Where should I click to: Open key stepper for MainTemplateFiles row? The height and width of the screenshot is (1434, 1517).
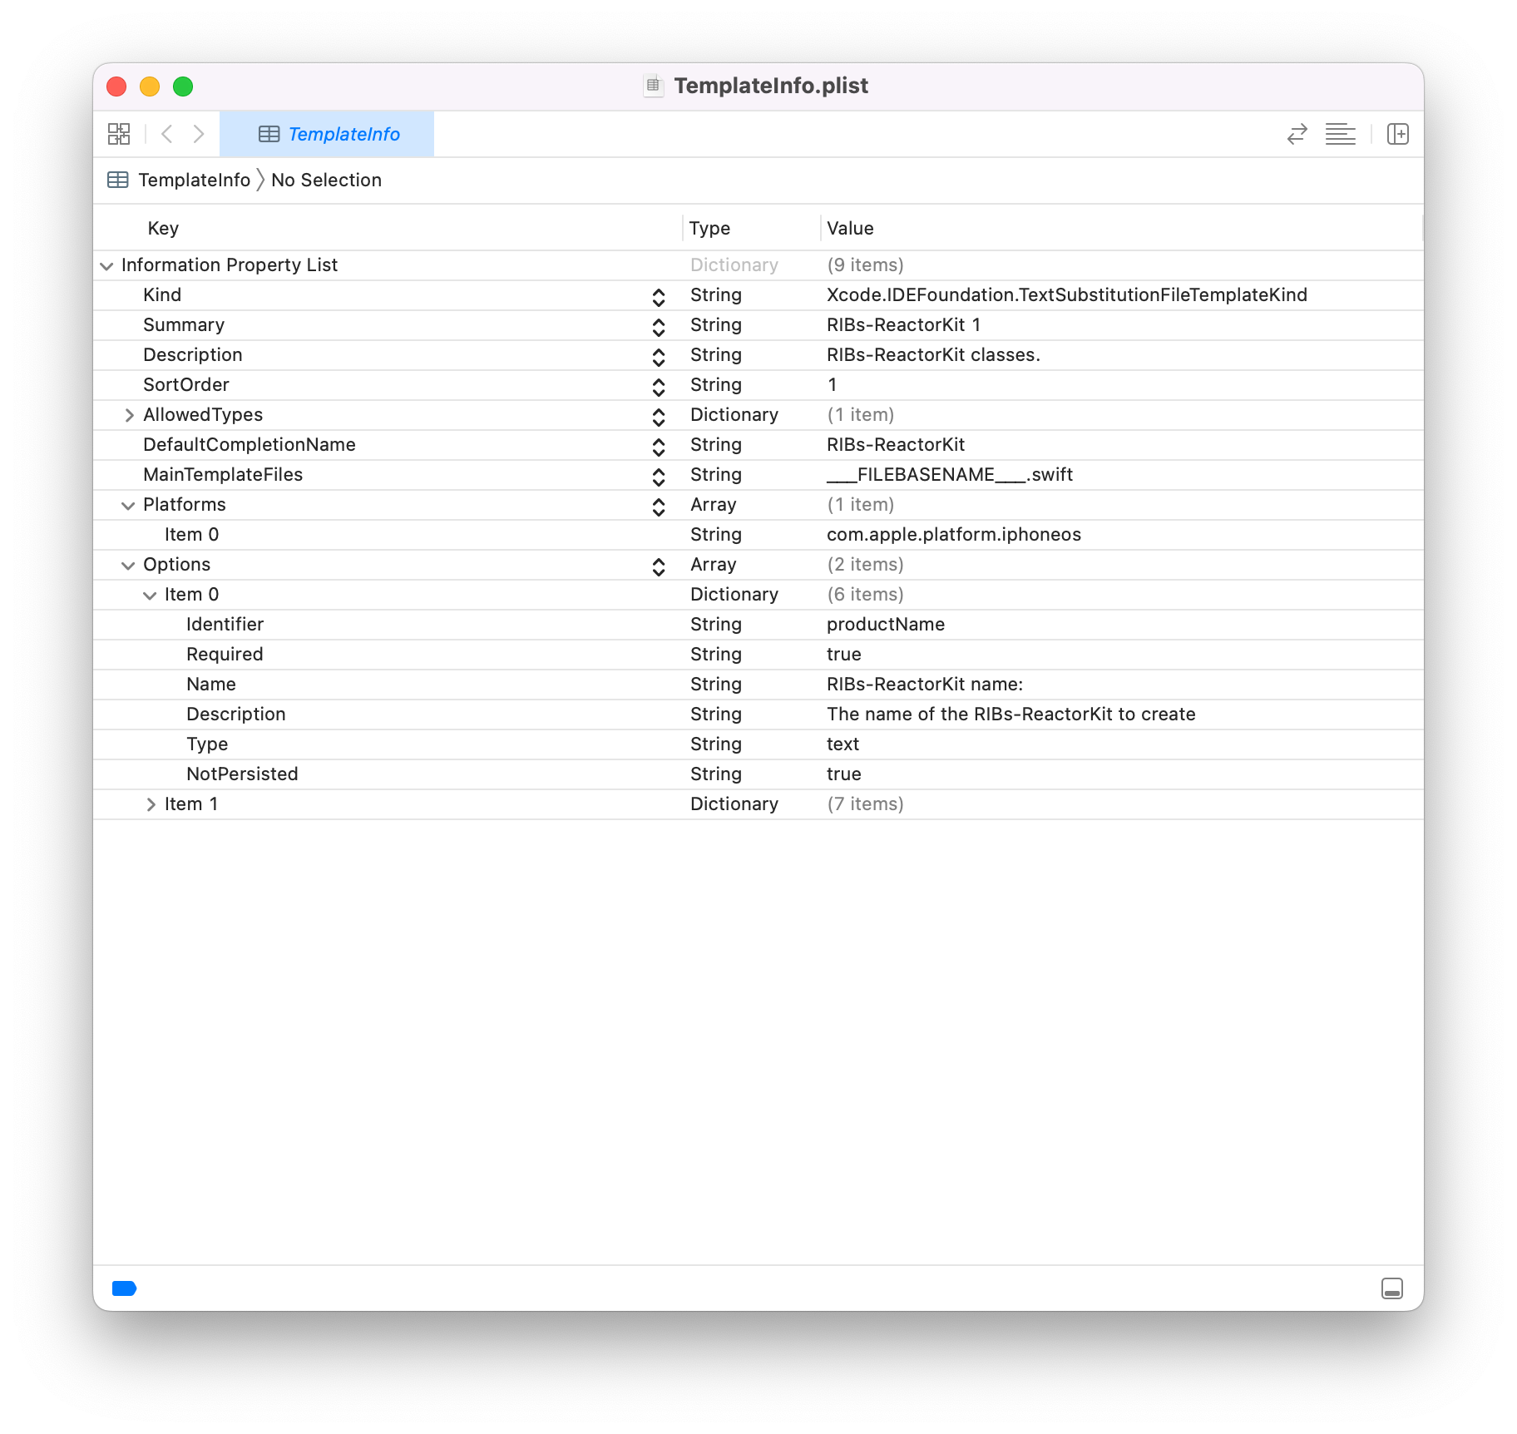click(x=659, y=477)
